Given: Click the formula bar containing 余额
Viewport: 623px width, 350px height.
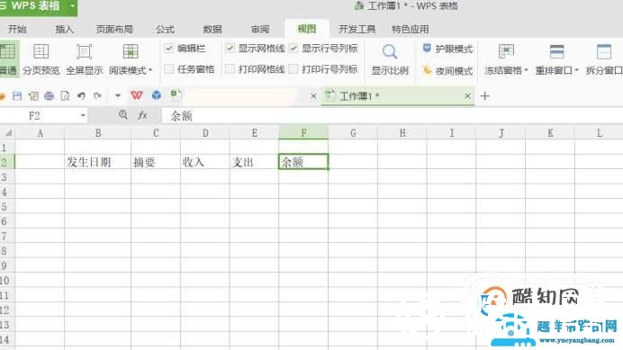Looking at the screenshot, I should [x=393, y=115].
